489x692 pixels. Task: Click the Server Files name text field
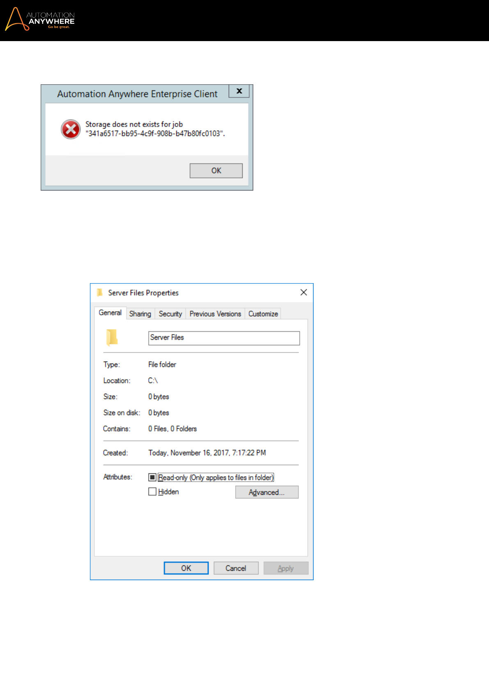(224, 338)
